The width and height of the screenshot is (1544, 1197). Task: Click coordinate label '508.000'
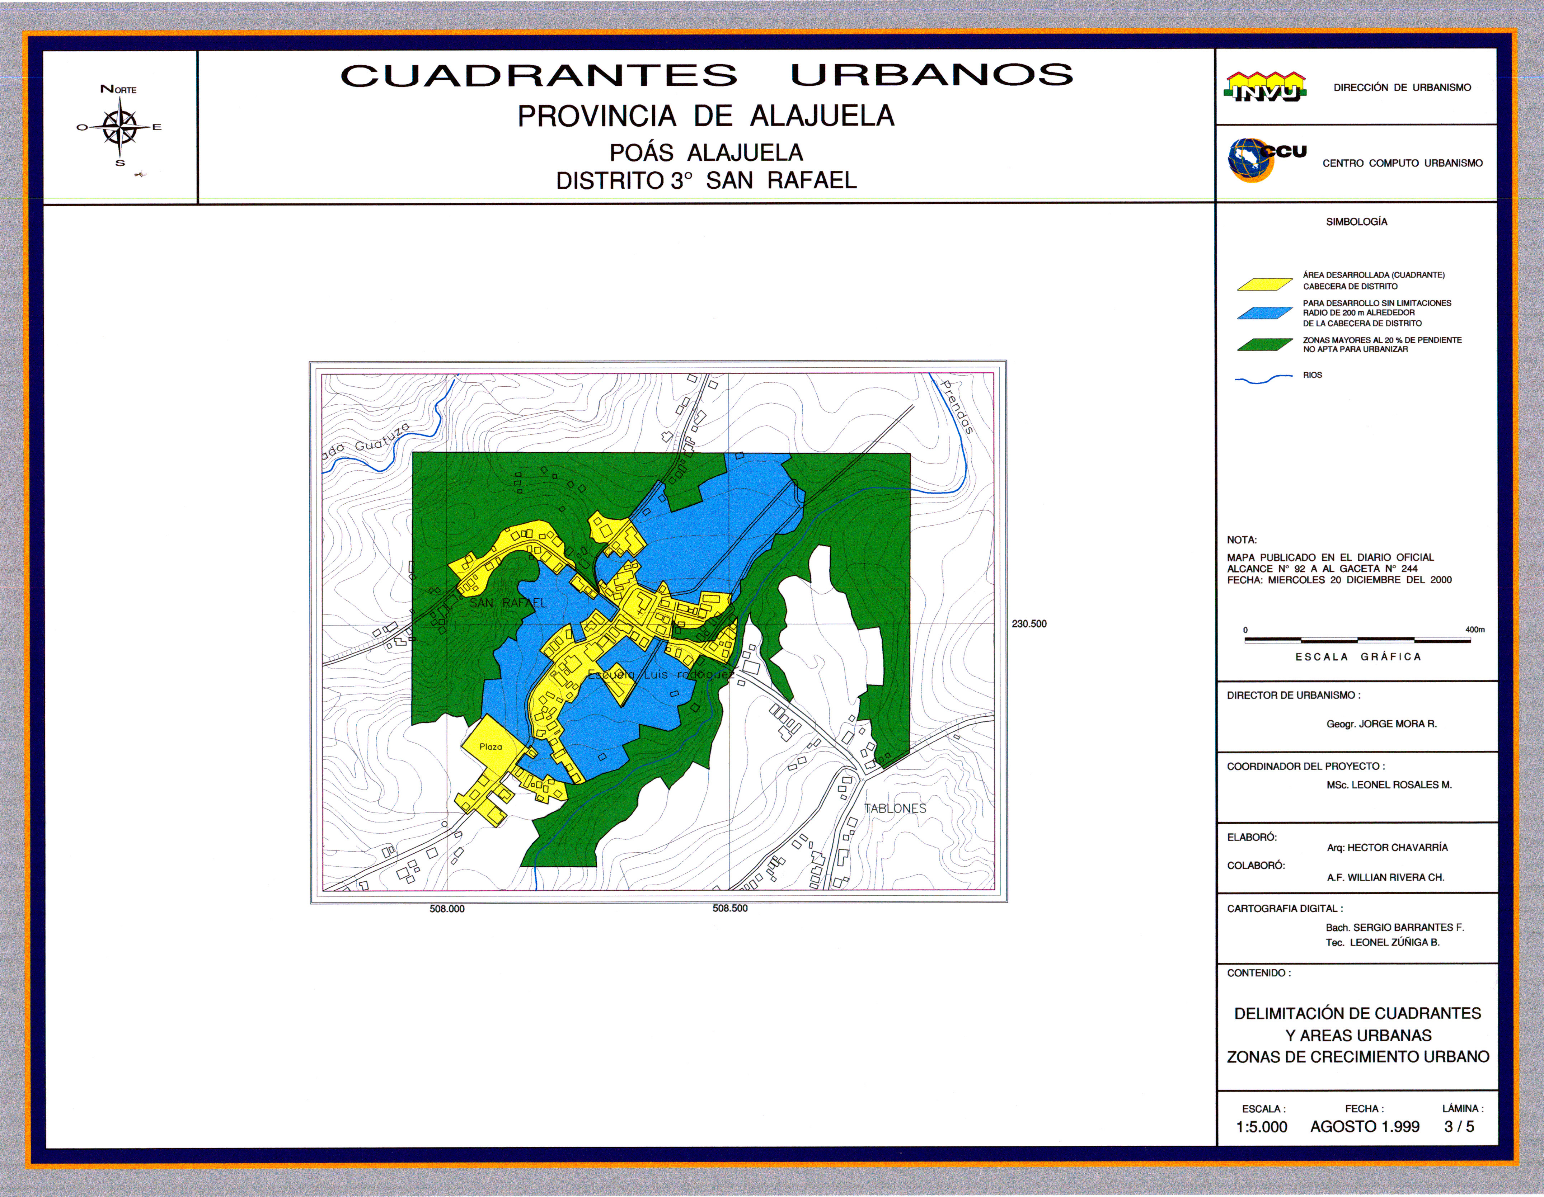click(x=447, y=909)
